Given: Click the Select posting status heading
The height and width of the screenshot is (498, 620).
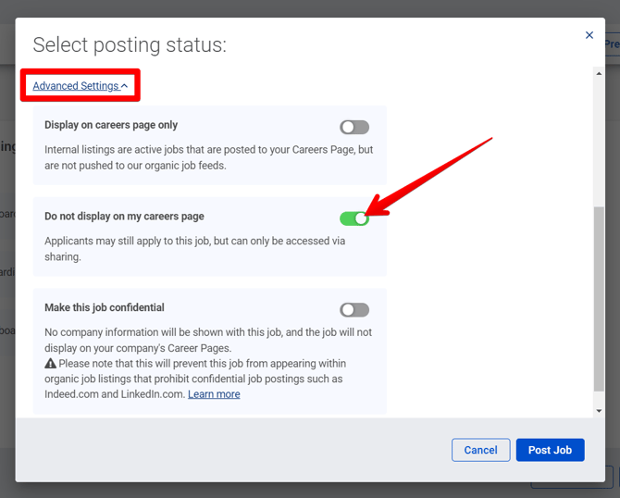Looking at the screenshot, I should point(130,44).
